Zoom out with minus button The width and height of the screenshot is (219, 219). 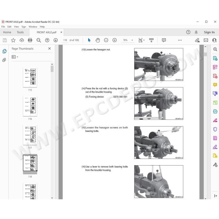[106, 40]
